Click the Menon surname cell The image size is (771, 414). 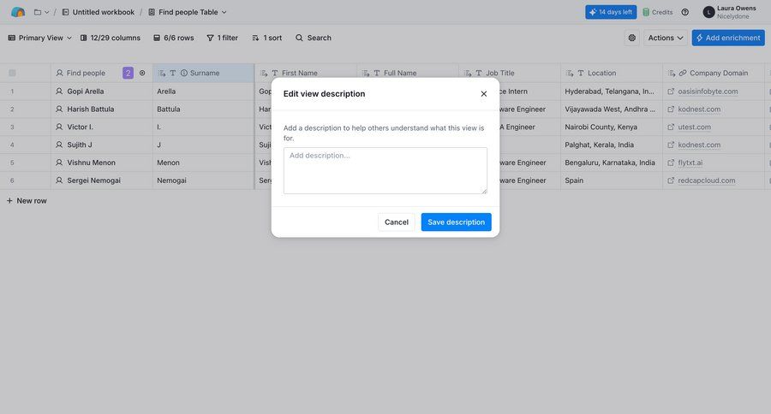(204, 163)
